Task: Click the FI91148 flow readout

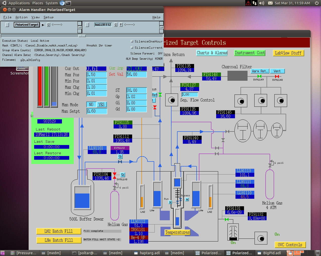Action: pos(212,76)
